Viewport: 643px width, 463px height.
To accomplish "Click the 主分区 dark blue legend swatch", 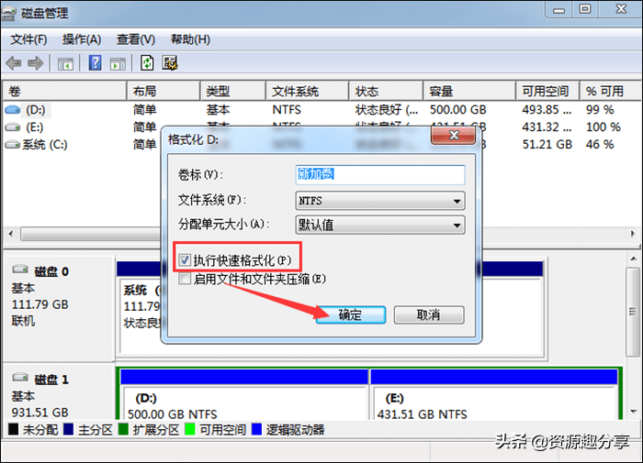I will [69, 429].
